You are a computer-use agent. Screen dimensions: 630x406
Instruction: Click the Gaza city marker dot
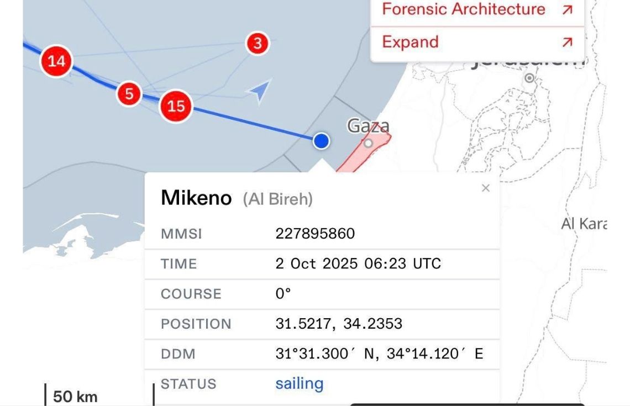pos(369,144)
